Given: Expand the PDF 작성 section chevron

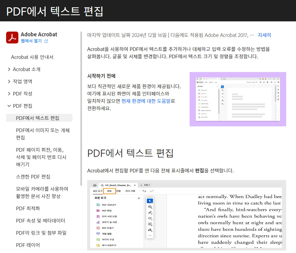Looking at the screenshot, I should (9, 94).
